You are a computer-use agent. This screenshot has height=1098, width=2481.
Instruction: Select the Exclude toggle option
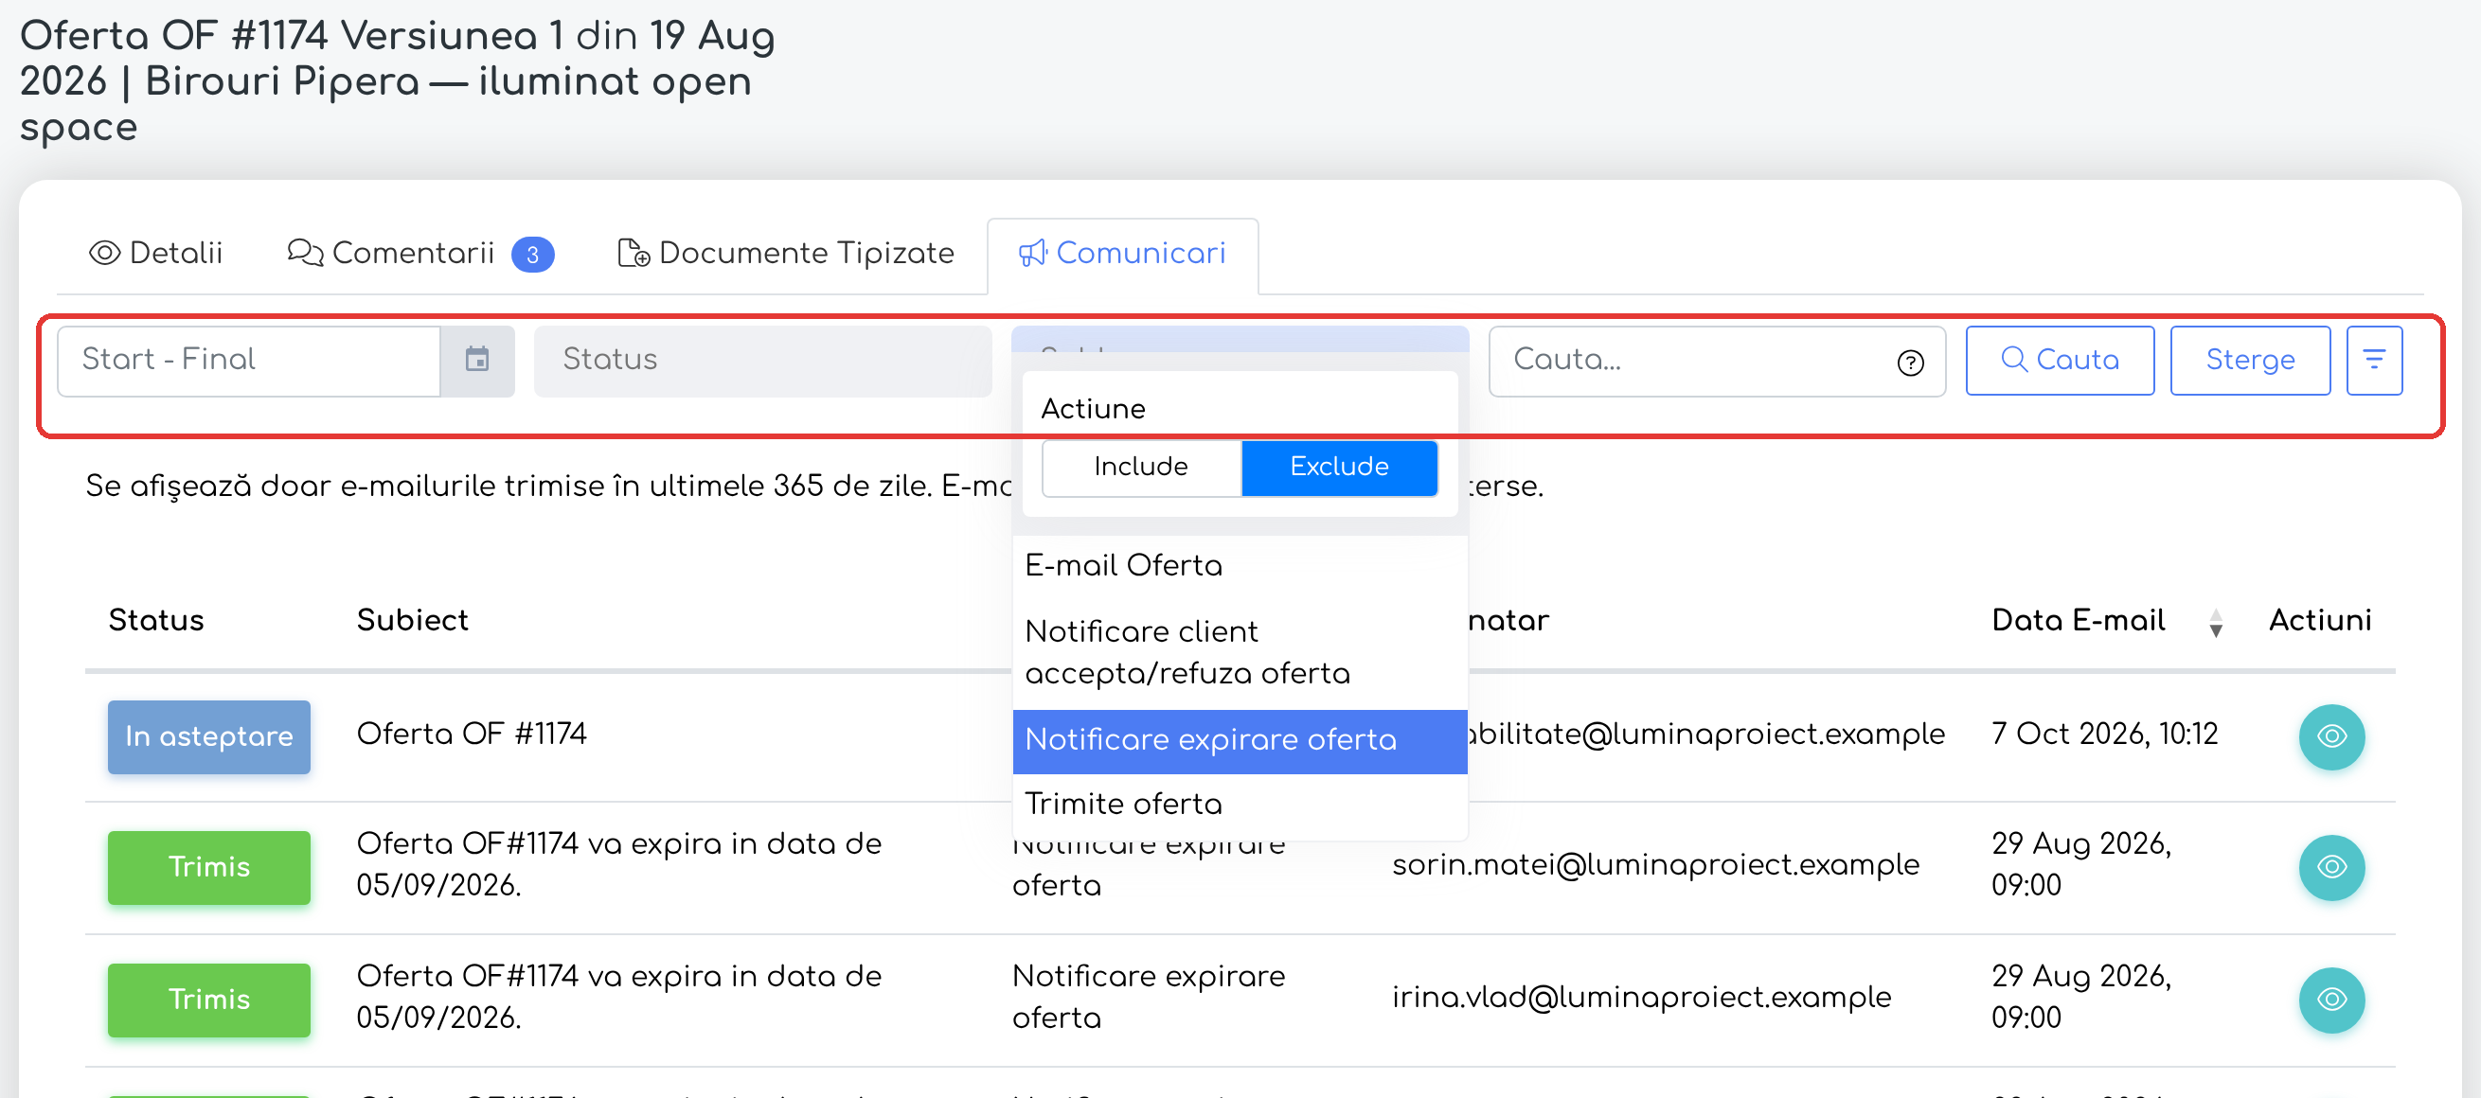pyautogui.click(x=1340, y=468)
